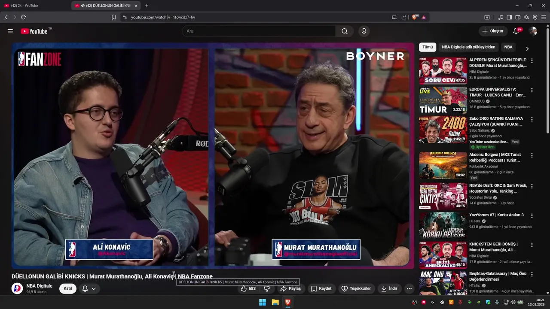The height and width of the screenshot is (309, 550).
Task: Open the Brave icon on the taskbar
Action: pos(288,302)
